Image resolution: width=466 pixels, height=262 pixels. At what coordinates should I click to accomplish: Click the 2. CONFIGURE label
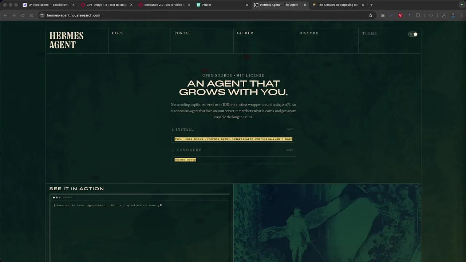pos(186,150)
